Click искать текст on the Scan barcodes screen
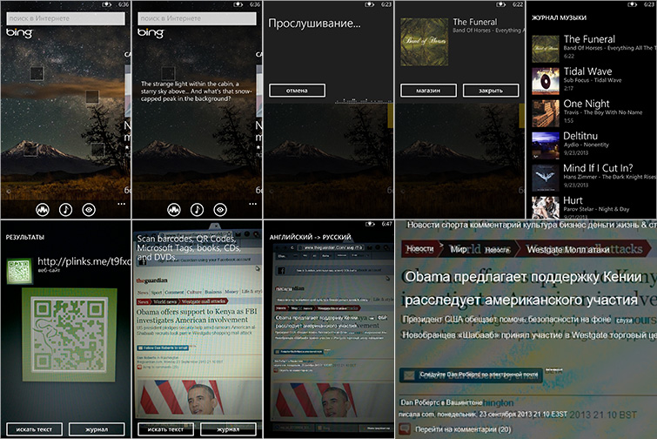The height and width of the screenshot is (439, 657). click(166, 429)
